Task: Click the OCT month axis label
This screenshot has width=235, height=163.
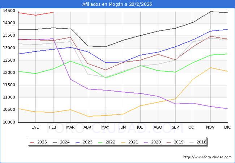Action: [192, 127]
